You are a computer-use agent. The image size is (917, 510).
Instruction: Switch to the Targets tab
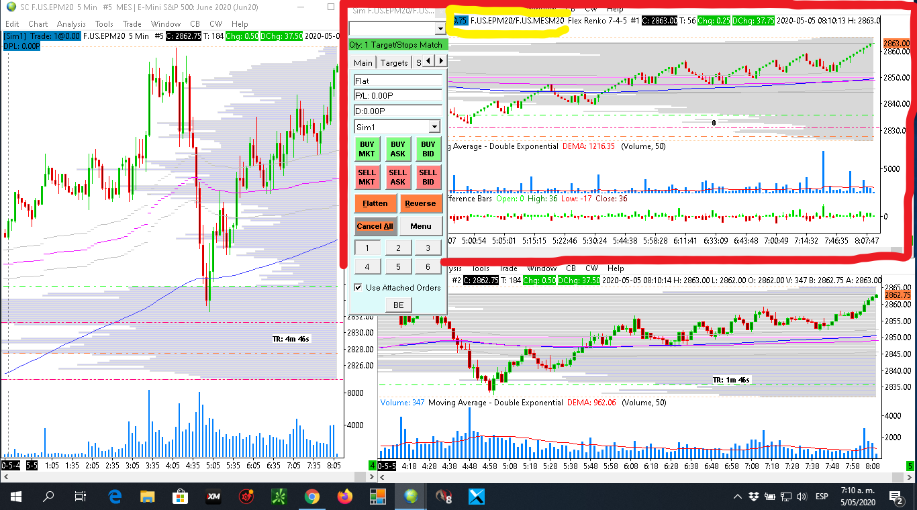394,62
